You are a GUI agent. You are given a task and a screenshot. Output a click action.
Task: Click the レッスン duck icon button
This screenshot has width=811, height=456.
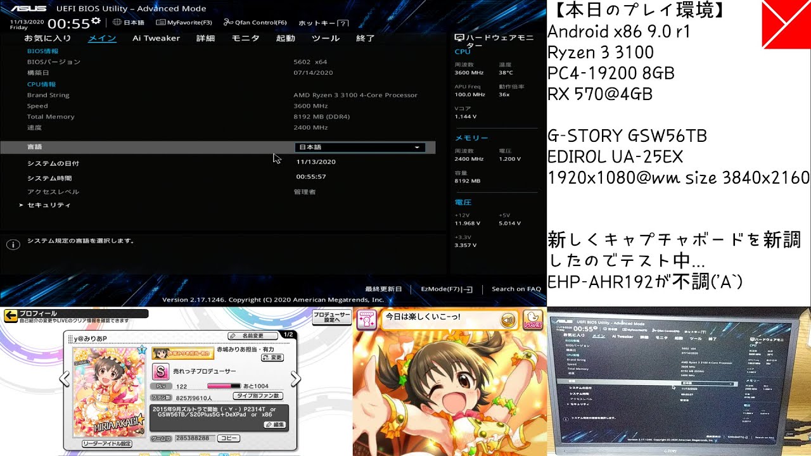tap(533, 320)
